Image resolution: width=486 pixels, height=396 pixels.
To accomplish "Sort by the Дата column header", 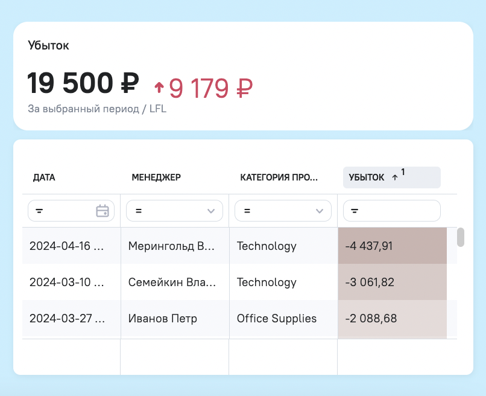I will click(44, 177).
